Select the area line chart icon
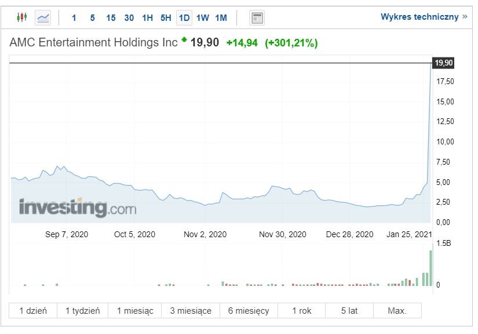478x334 pixels. pos(43,18)
